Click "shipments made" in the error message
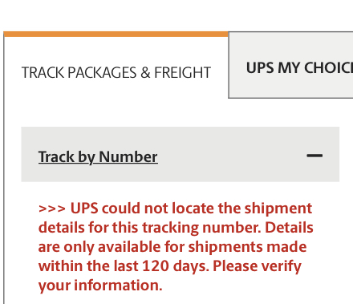 [247, 247]
